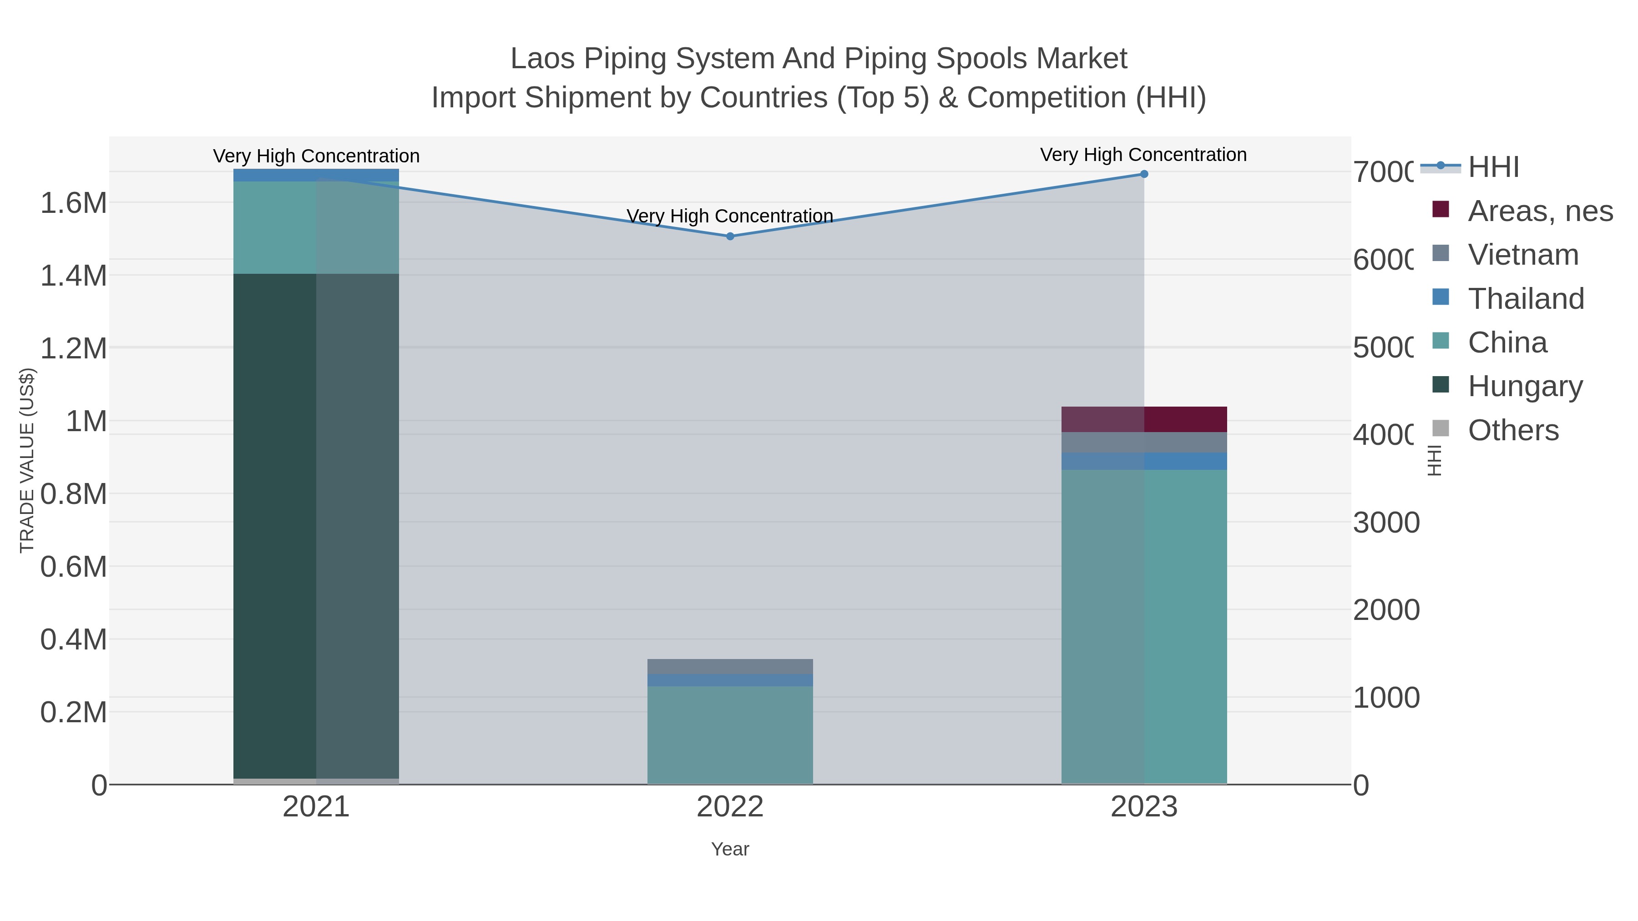This screenshot has height=921, width=1638.
Task: Click the 1.6M y-axis tick label
Action: pos(73,203)
